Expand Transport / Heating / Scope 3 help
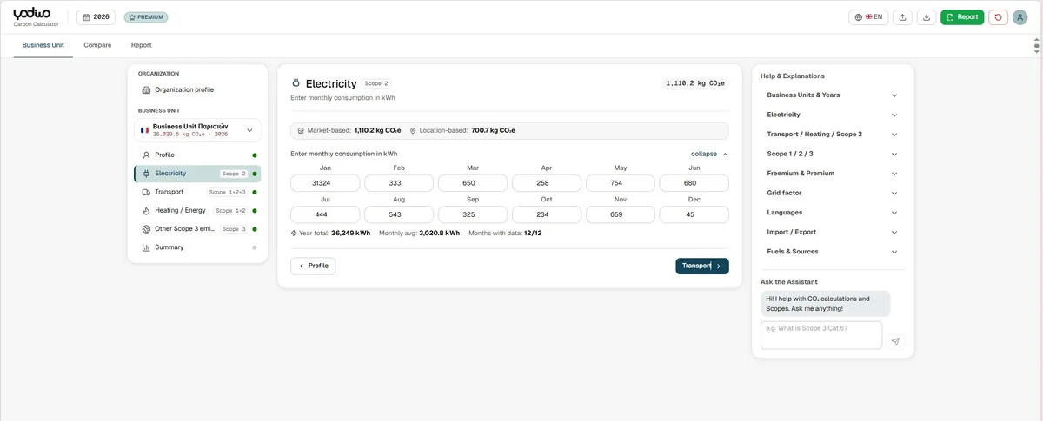The image size is (1043, 421). click(x=831, y=135)
